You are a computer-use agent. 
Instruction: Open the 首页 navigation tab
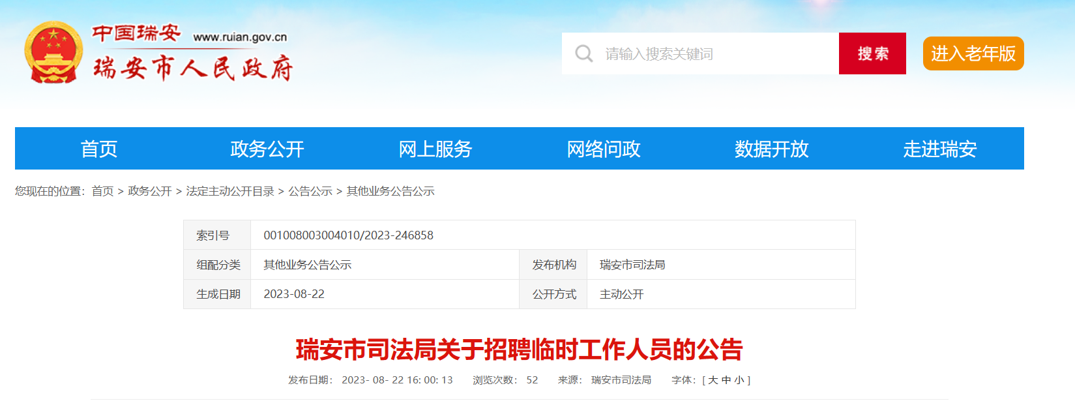coord(99,149)
